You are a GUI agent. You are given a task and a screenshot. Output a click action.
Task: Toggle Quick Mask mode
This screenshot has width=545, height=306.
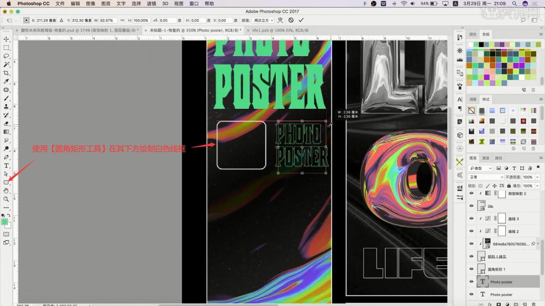coord(6,234)
